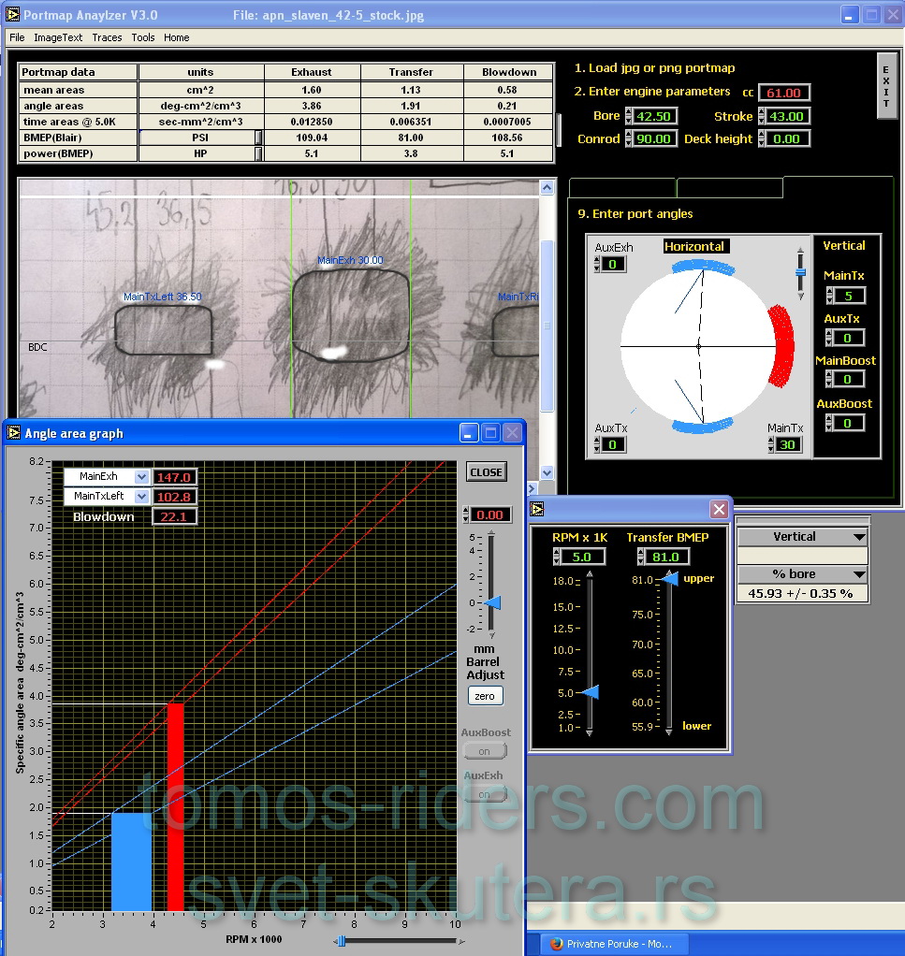Click the MainExh value 147.0 field
This screenshot has width=905, height=956.
(174, 477)
